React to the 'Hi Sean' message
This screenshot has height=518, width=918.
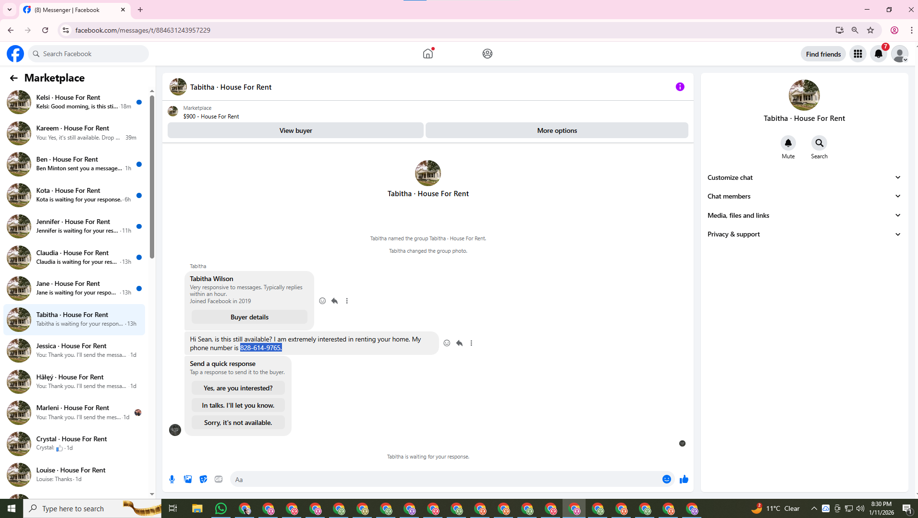[x=447, y=343]
